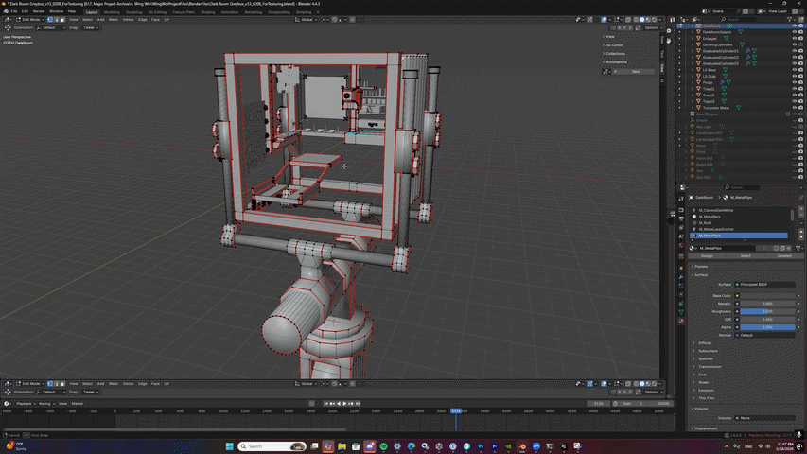Select the M_MetalLaserEmitter material slot
Screen dimensions: 807x454
739,229
